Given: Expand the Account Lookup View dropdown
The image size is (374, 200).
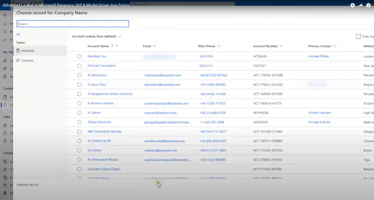Looking at the screenshot, I should click(x=120, y=36).
